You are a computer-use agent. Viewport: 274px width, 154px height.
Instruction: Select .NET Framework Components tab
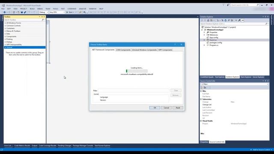(103, 50)
